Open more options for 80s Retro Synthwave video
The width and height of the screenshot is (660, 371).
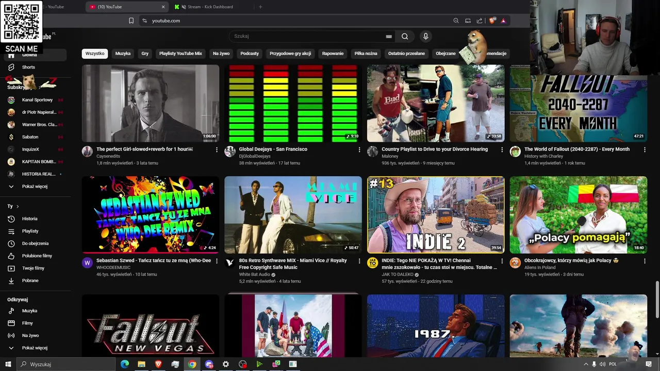pyautogui.click(x=359, y=261)
